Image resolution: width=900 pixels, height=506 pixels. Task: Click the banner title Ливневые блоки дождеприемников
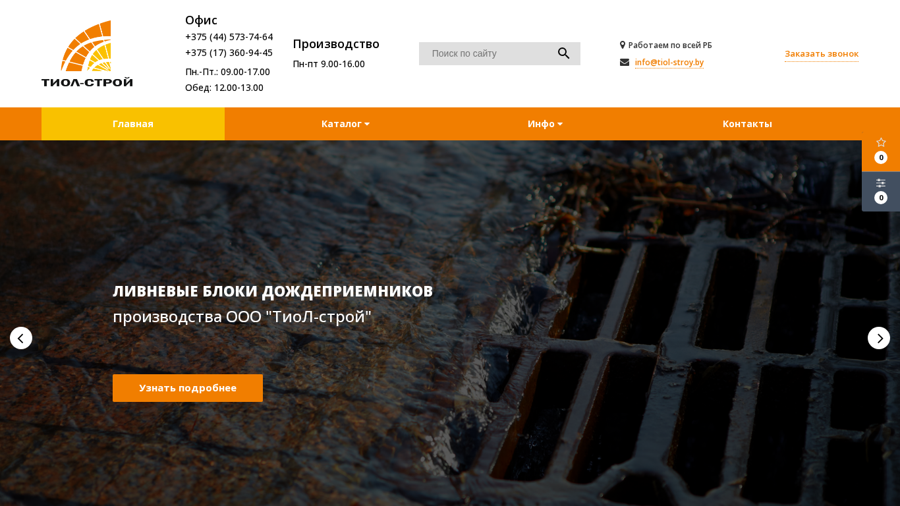click(273, 291)
